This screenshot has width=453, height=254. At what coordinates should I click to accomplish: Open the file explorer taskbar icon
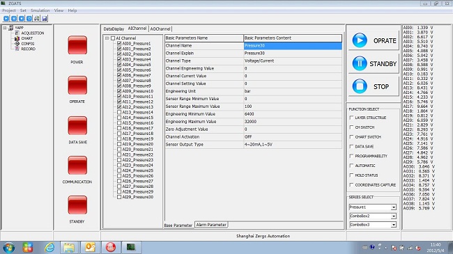pyautogui.click(x=69, y=247)
